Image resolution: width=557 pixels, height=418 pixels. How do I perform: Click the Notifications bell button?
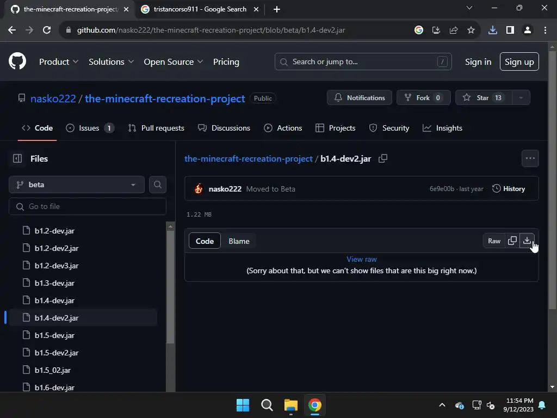[360, 97]
